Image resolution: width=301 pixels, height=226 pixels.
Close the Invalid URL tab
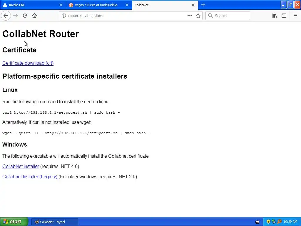tap(61, 5)
